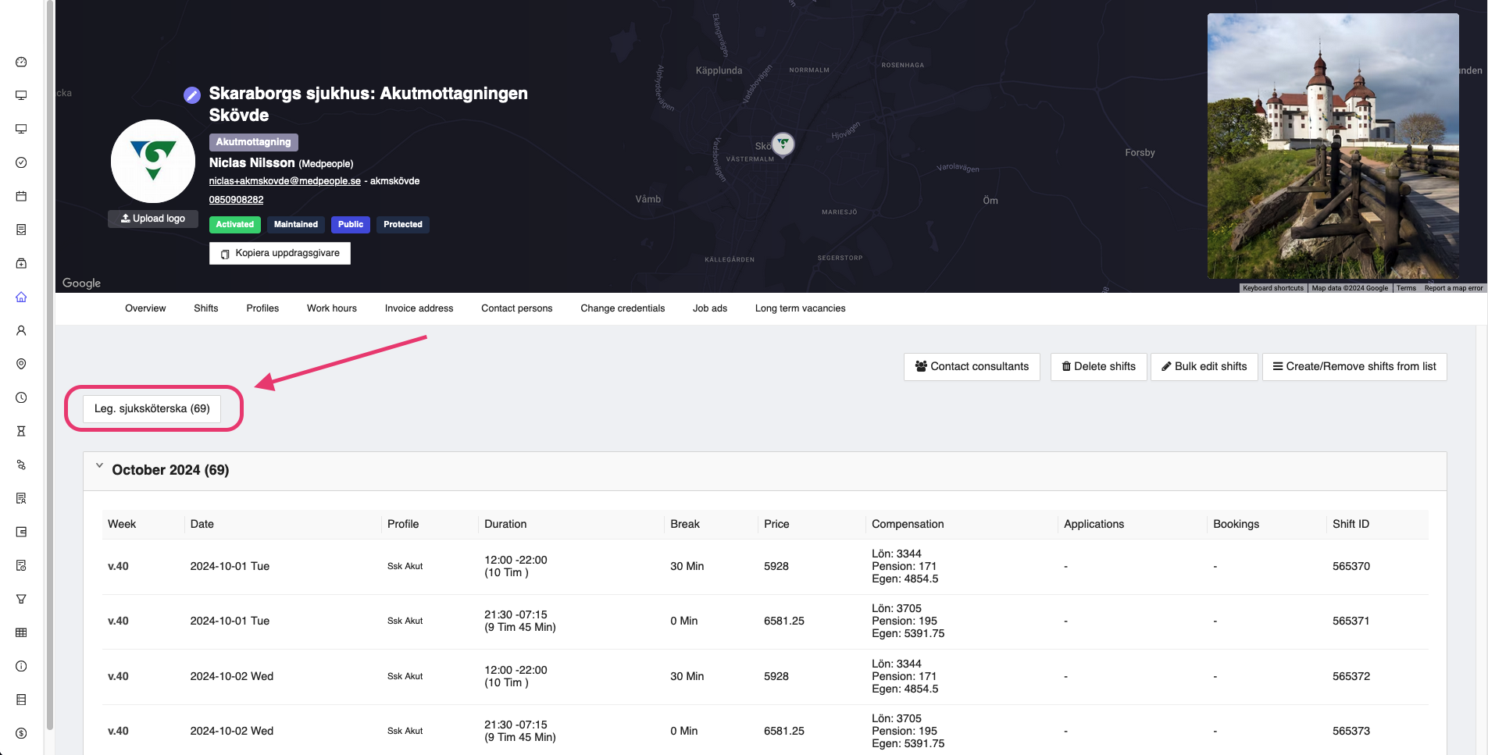Click Bulk edit shifts button

pyautogui.click(x=1204, y=367)
